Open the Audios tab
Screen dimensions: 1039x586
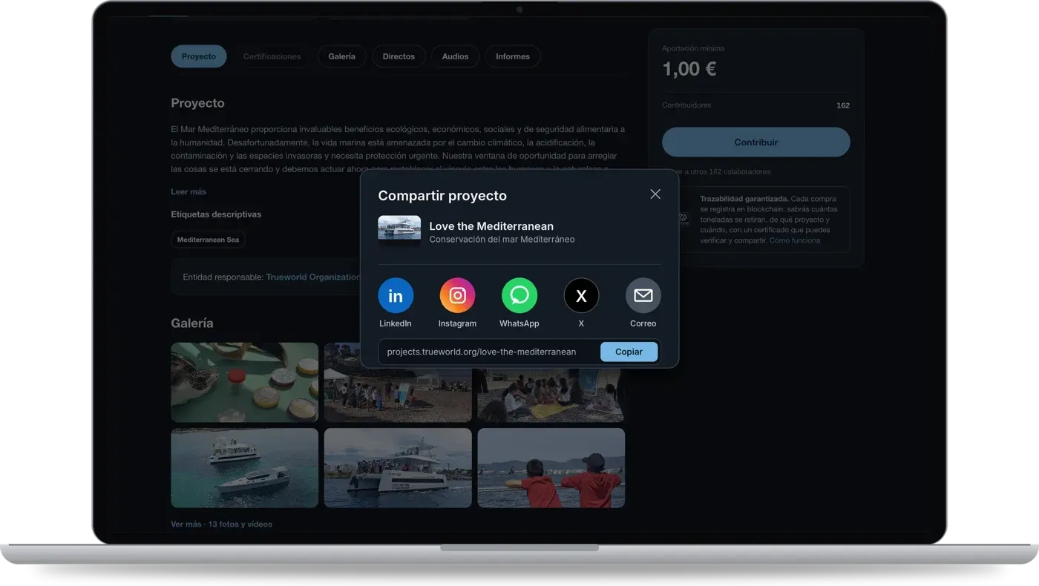tap(455, 56)
